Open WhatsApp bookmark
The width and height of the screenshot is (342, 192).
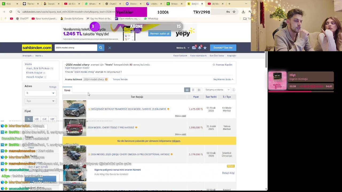(151, 19)
